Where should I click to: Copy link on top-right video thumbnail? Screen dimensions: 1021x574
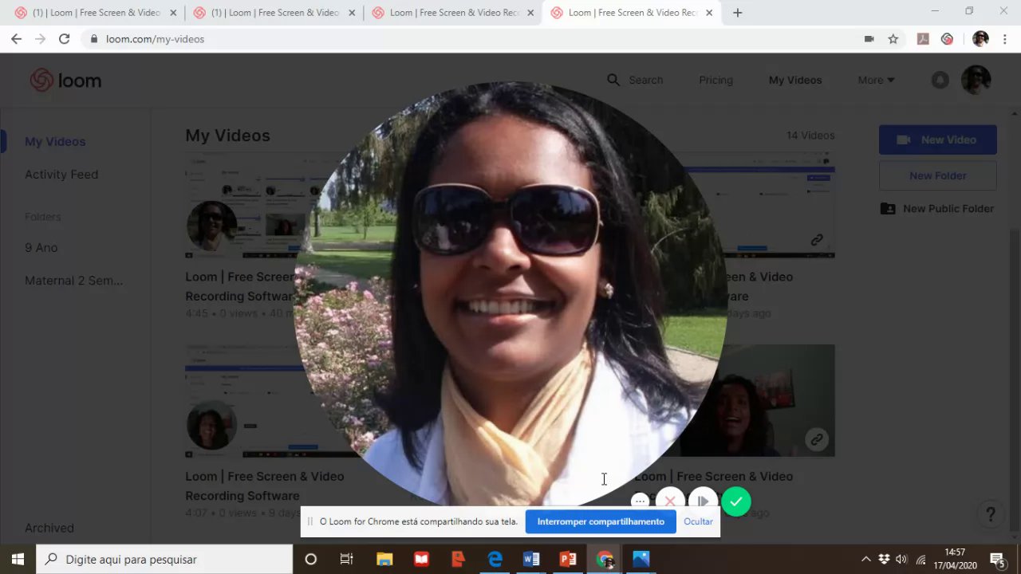pyautogui.click(x=817, y=239)
